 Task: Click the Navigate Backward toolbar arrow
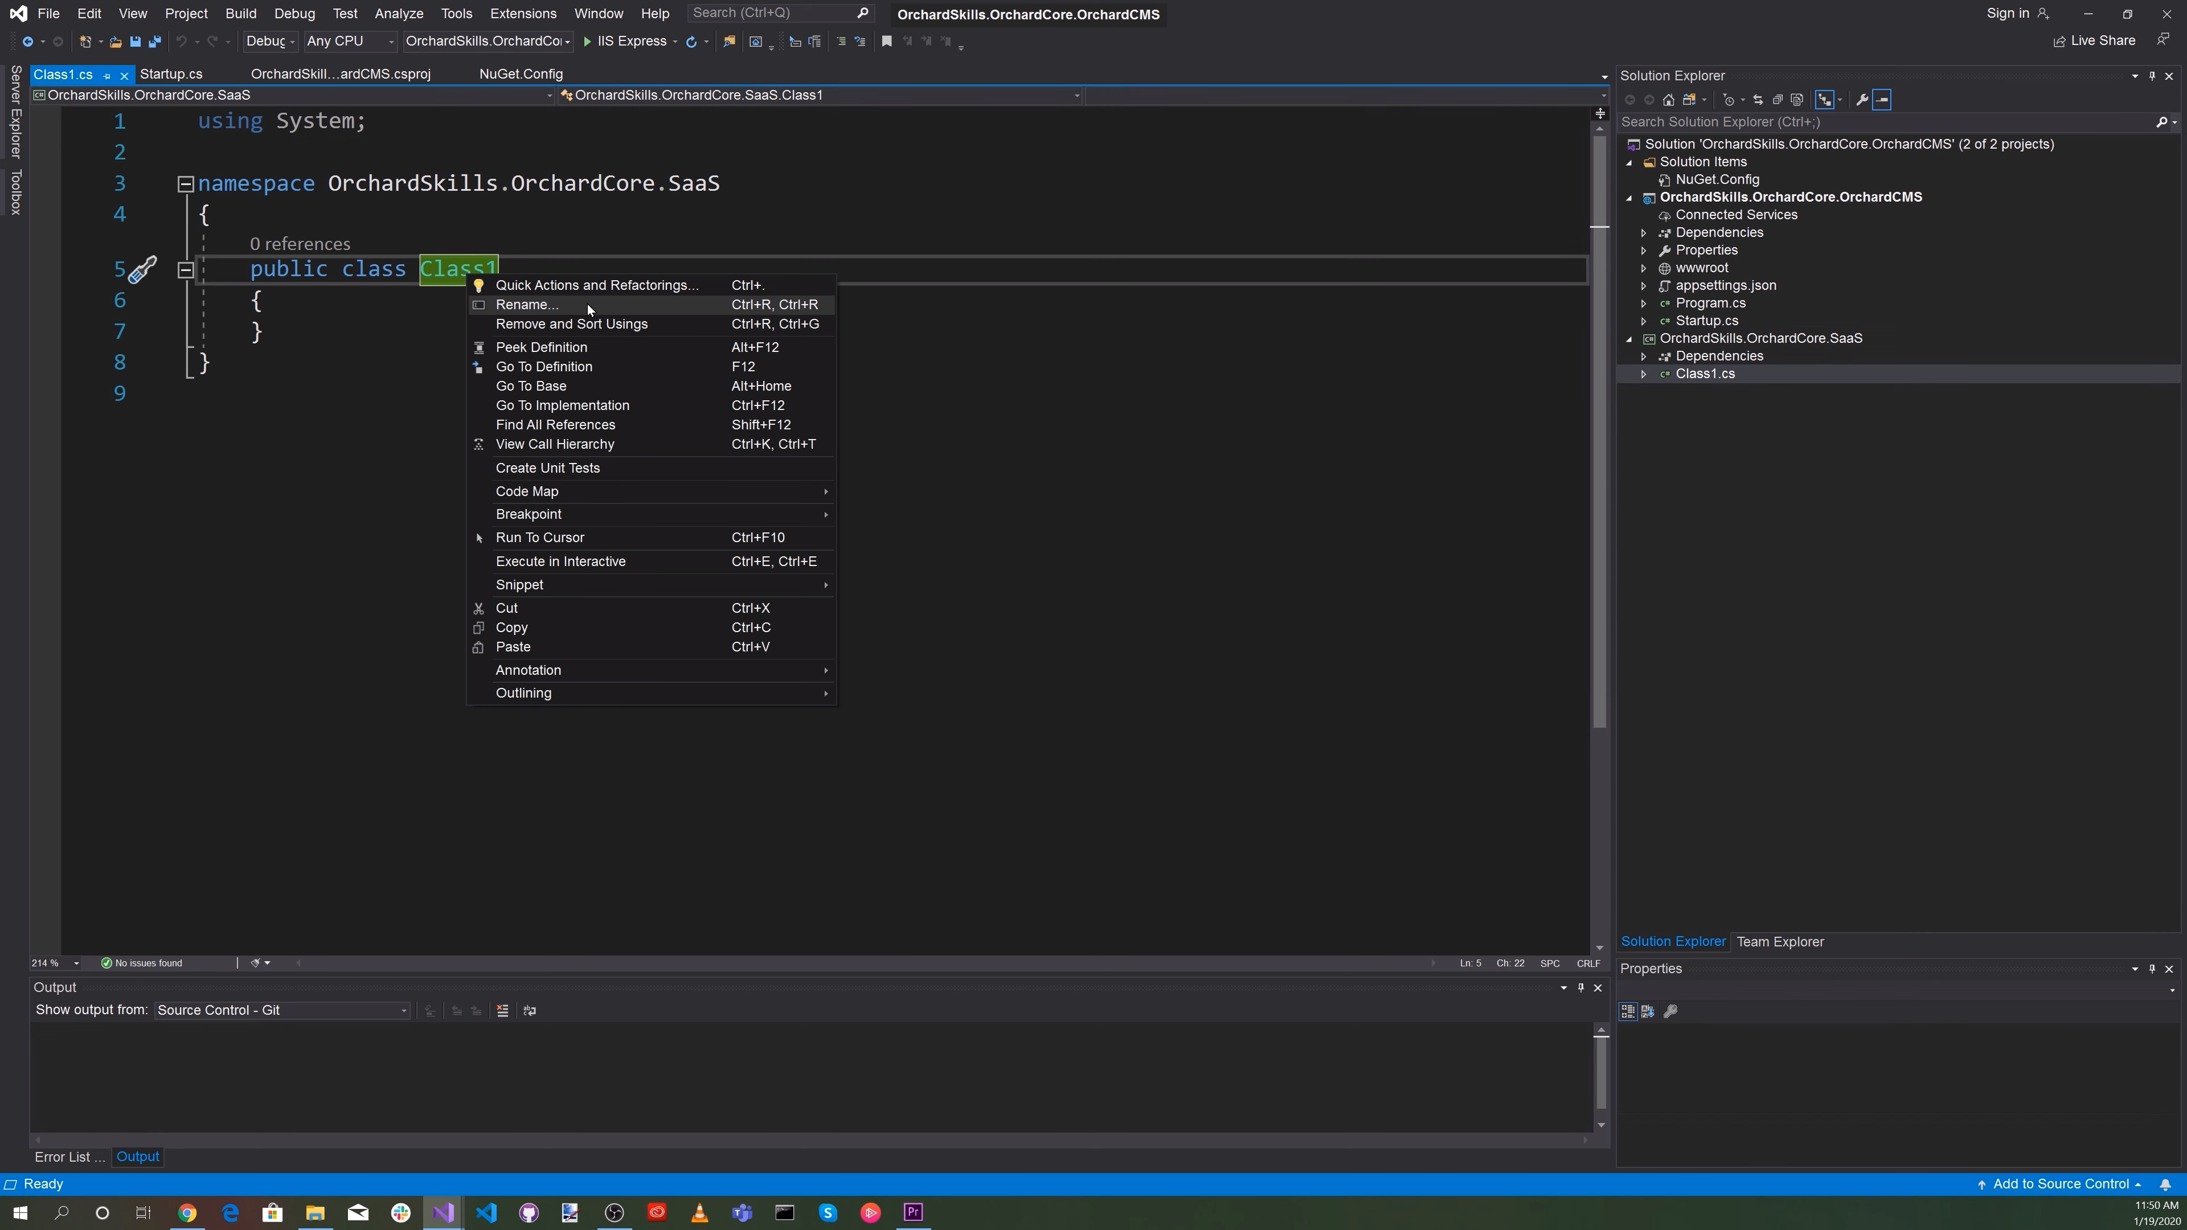coord(27,42)
